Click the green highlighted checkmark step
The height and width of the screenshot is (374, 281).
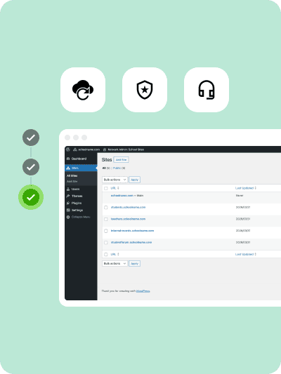coord(31,197)
